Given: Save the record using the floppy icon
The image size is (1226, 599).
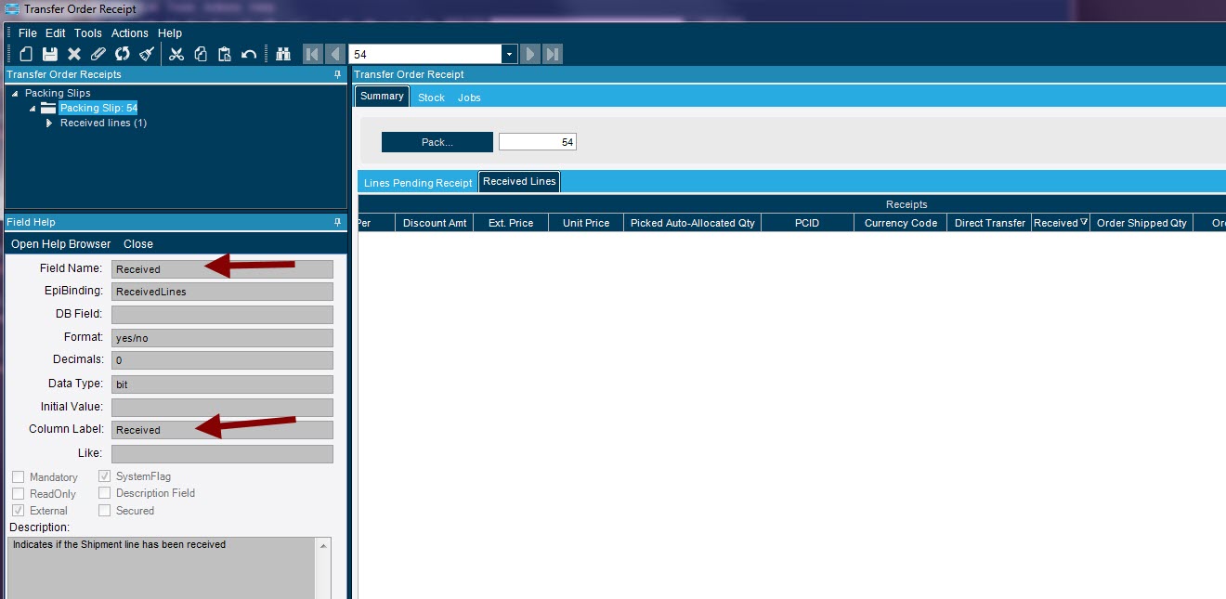Looking at the screenshot, I should (x=50, y=55).
